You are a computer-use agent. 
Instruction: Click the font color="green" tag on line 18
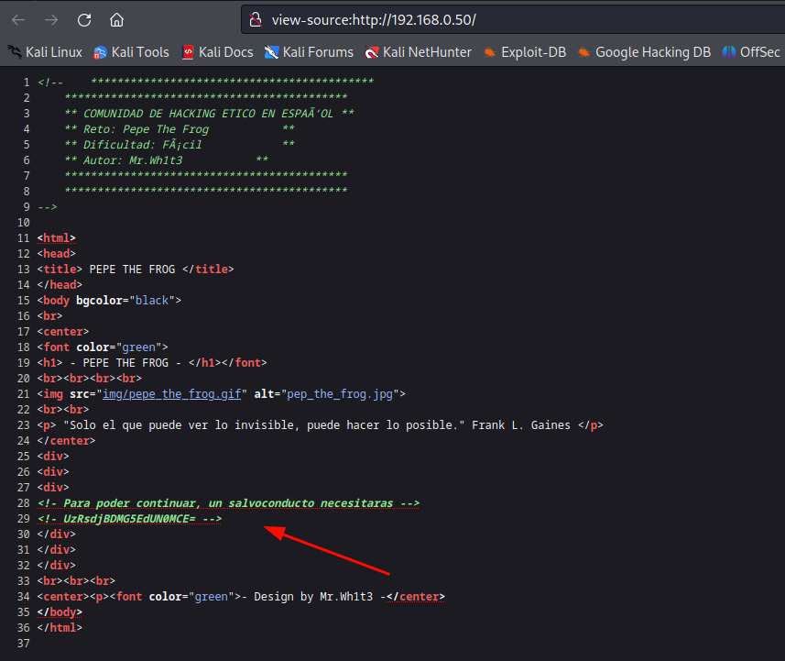pyautogui.click(x=103, y=347)
